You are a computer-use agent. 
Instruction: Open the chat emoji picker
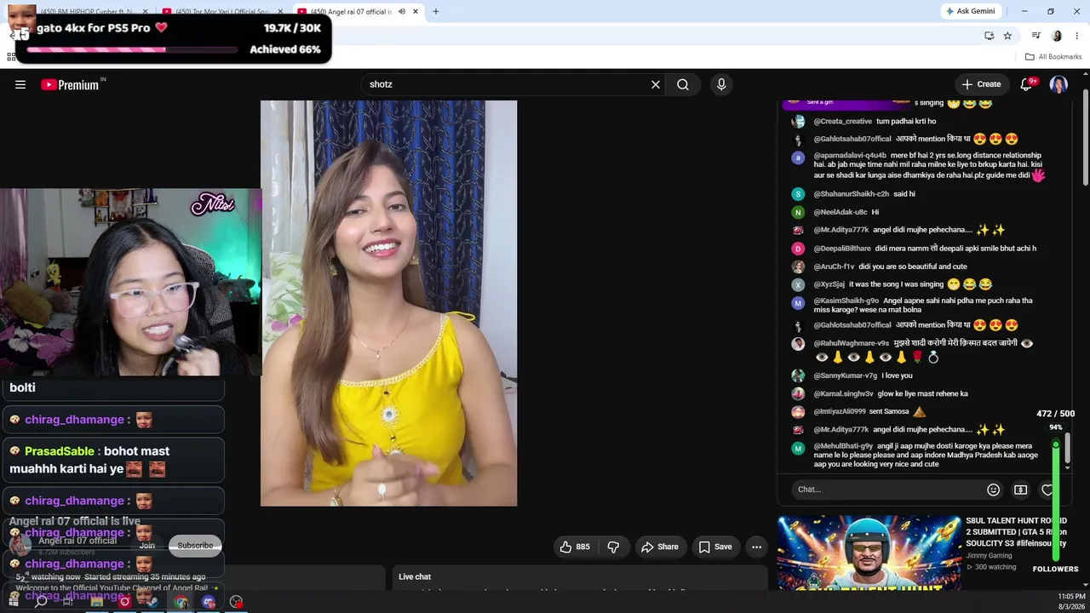pos(993,490)
